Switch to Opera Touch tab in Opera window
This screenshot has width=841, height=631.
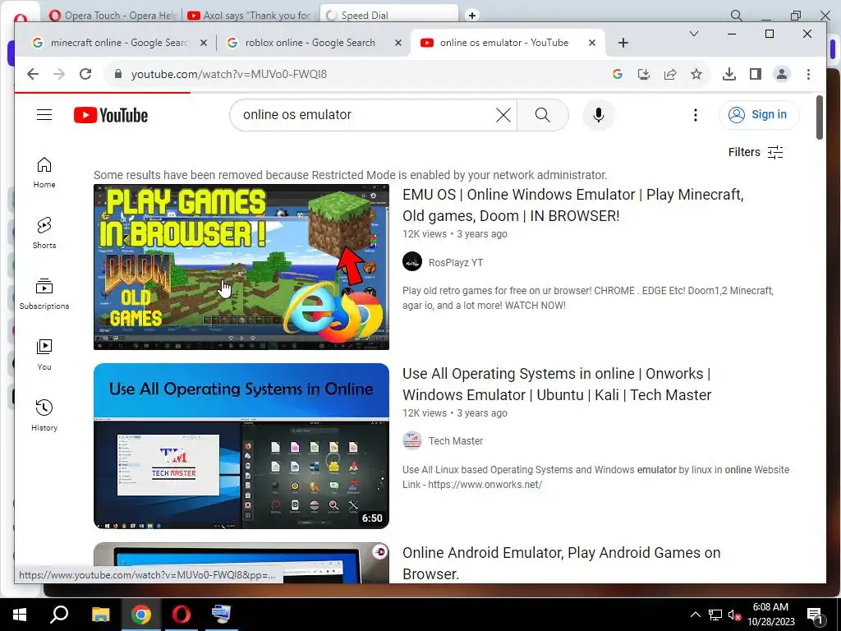tap(112, 15)
